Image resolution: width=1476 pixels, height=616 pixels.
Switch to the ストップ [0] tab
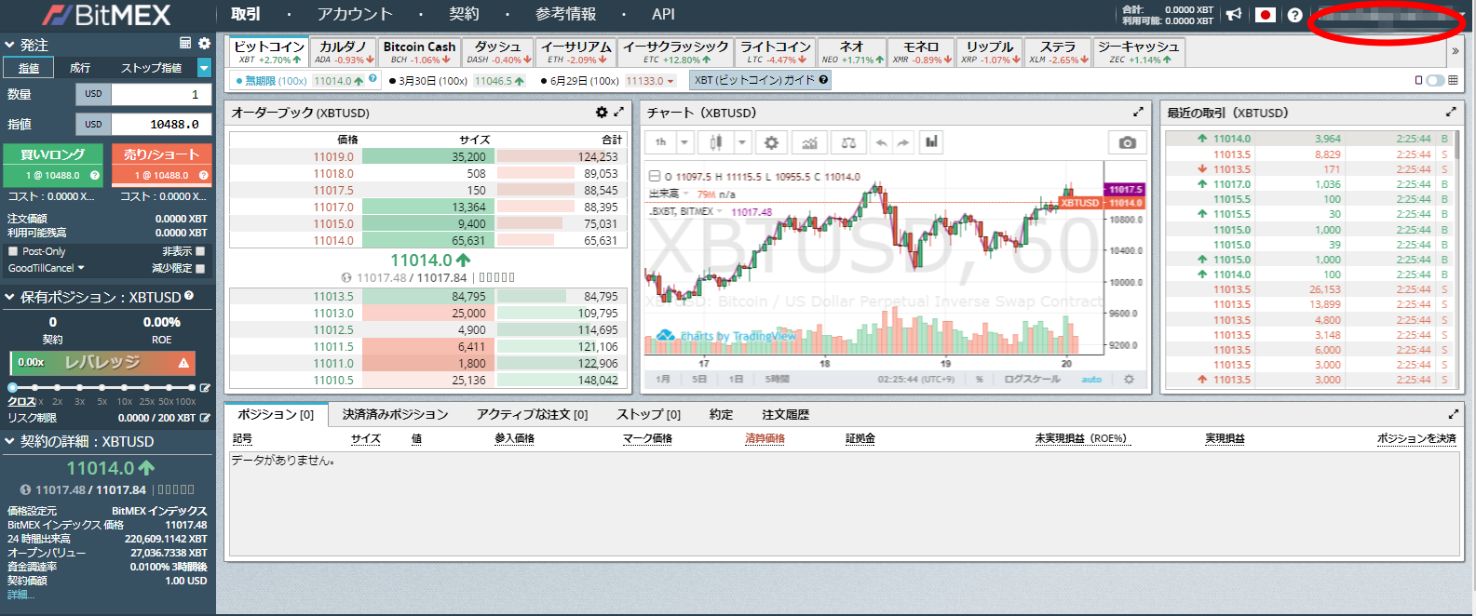click(648, 414)
